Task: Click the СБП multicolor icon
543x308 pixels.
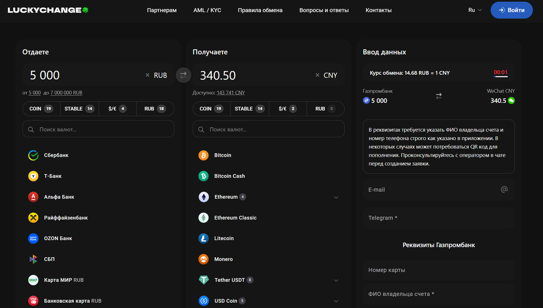Action: click(x=33, y=259)
